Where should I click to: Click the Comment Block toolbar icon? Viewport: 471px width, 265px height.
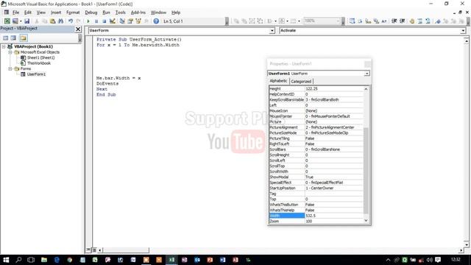click(420, 21)
